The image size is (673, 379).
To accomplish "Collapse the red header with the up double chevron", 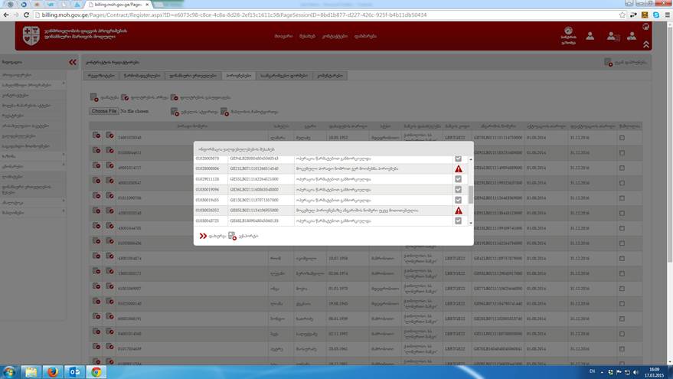I will [647, 45].
